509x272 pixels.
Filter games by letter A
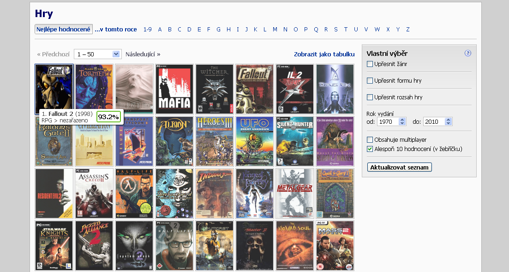(160, 29)
